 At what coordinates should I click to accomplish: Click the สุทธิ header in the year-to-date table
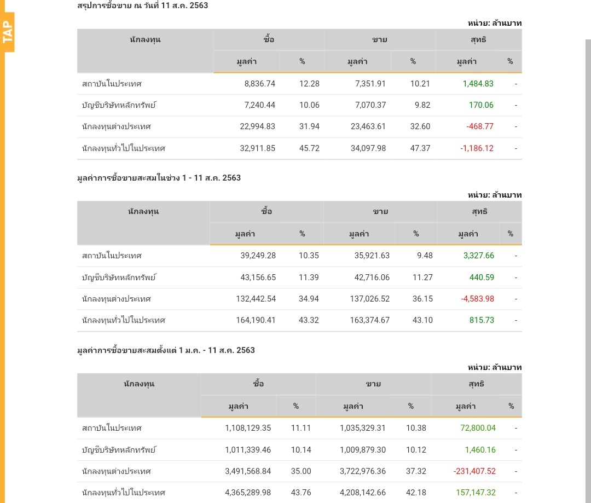click(476, 384)
